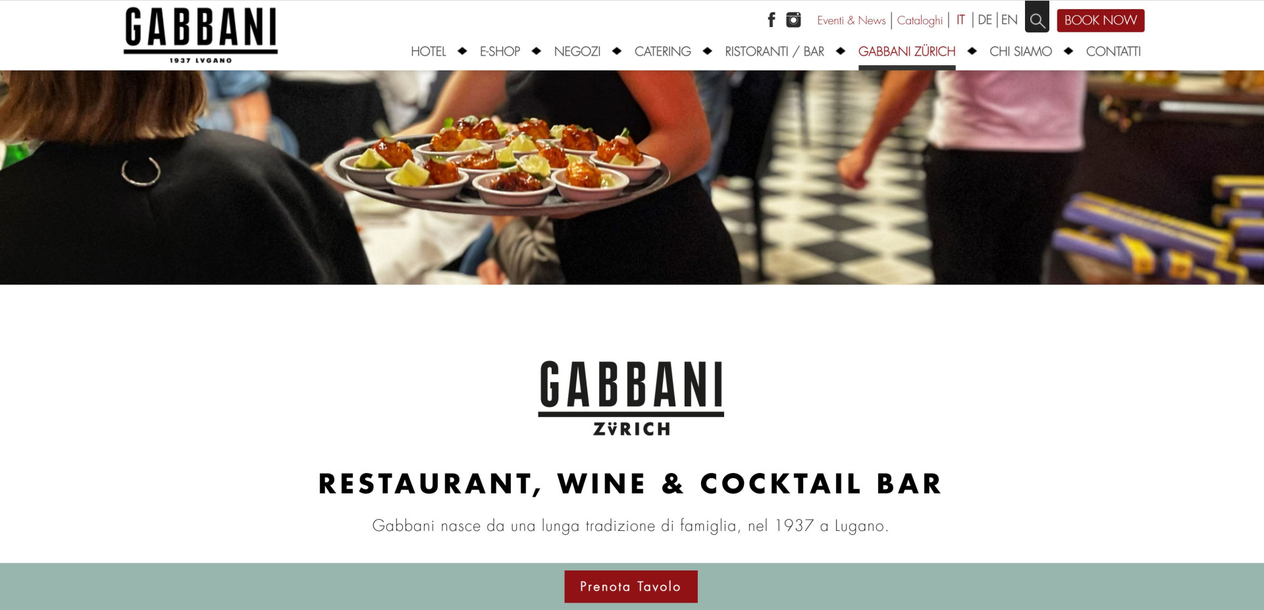Open the Facebook page icon

tap(772, 20)
